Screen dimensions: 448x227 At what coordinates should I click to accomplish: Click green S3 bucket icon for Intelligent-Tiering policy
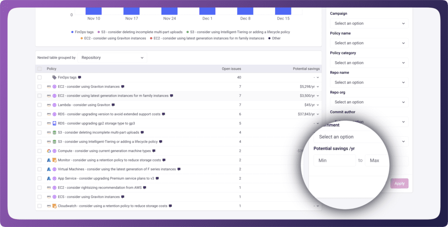[54, 142]
